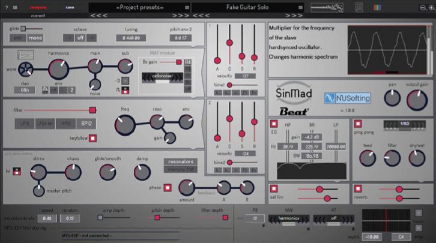Click the tuning 440.00 value field
The height and width of the screenshot is (243, 436).
[131, 38]
